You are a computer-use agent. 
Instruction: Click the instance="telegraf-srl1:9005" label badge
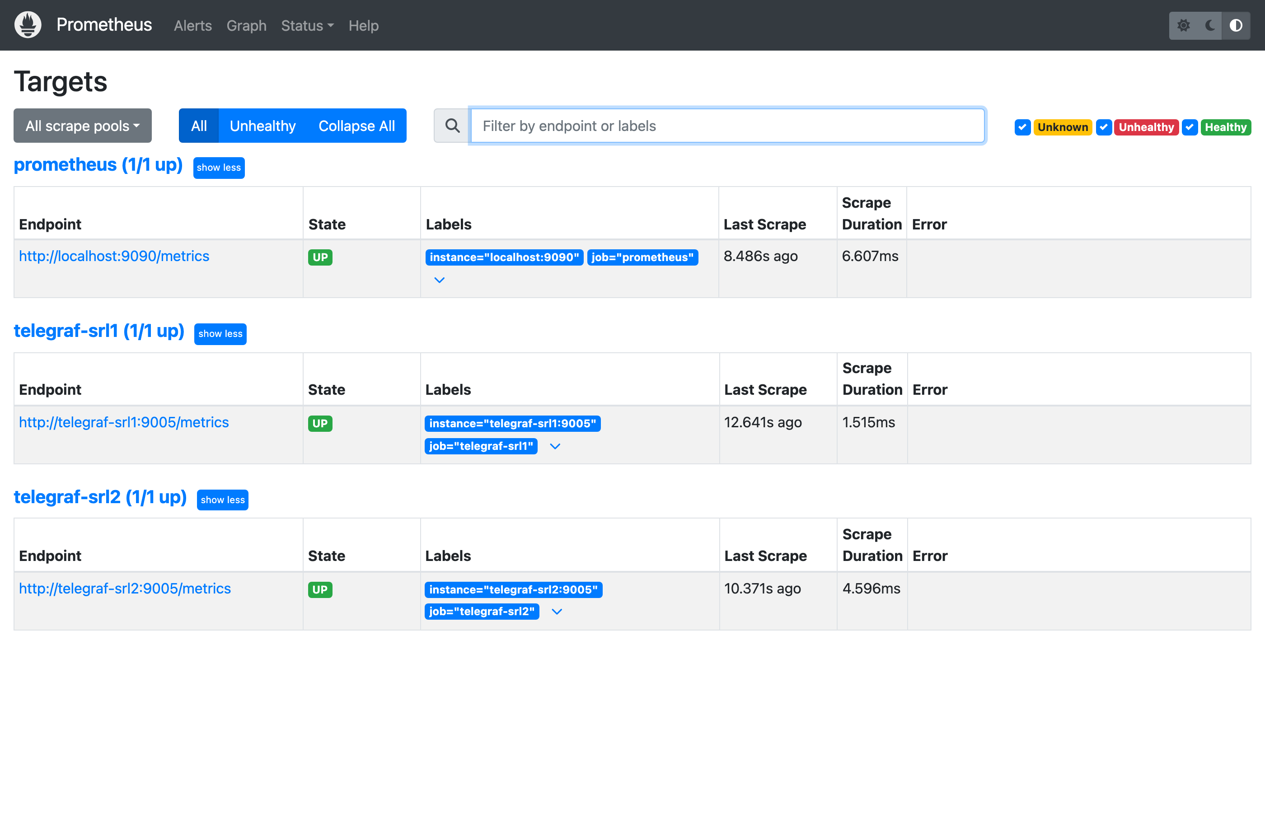point(512,424)
